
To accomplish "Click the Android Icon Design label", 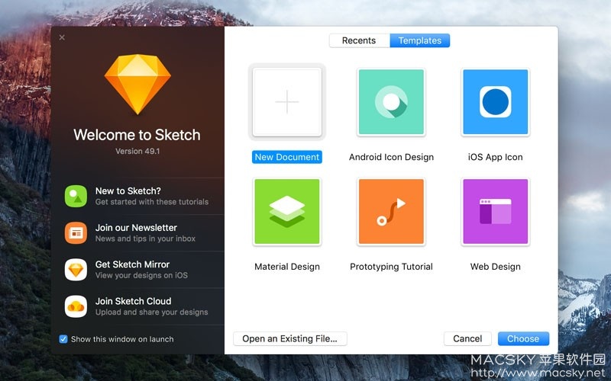I will (391, 157).
